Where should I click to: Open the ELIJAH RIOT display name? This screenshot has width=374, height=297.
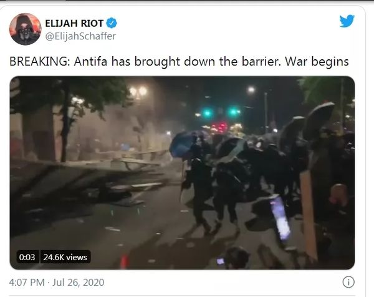point(74,23)
